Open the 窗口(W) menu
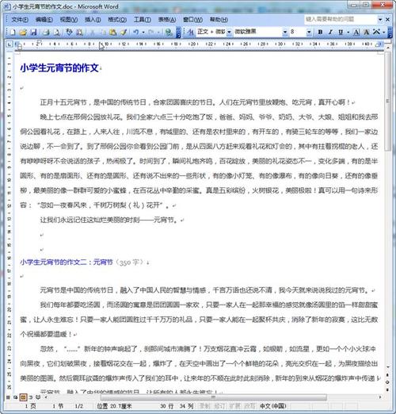 (x=192, y=20)
